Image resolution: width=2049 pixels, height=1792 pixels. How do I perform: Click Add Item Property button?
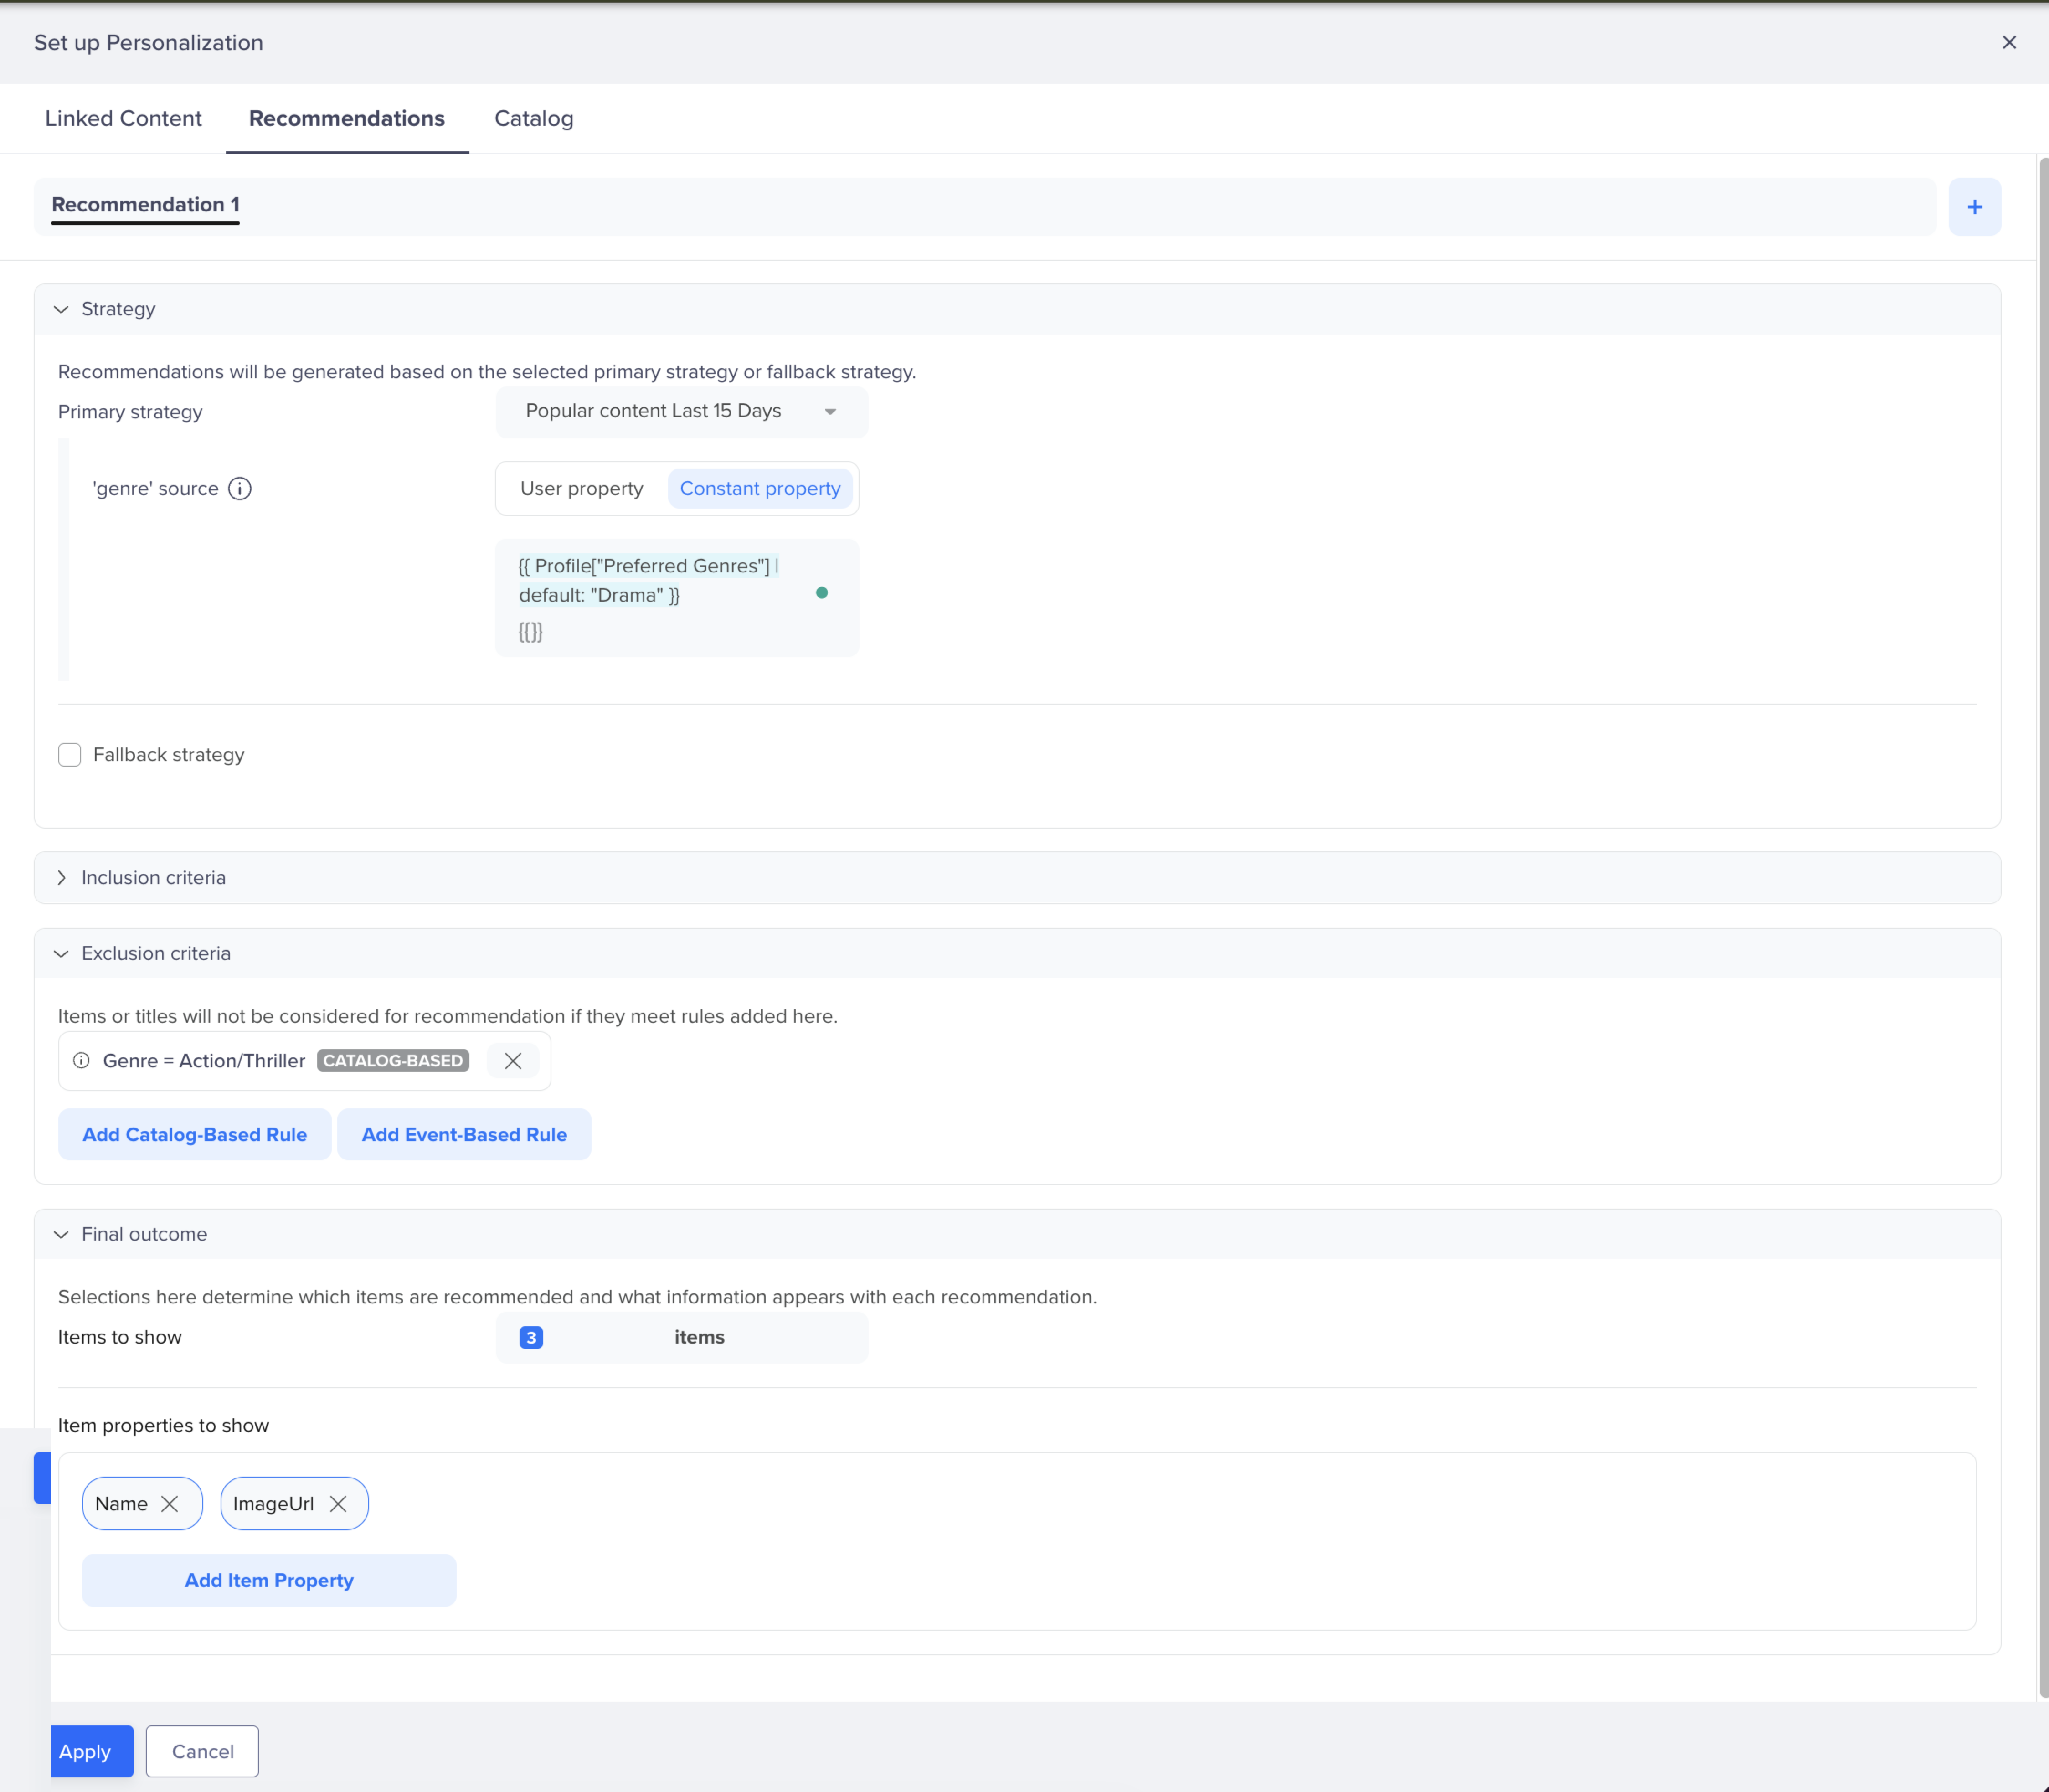click(269, 1580)
